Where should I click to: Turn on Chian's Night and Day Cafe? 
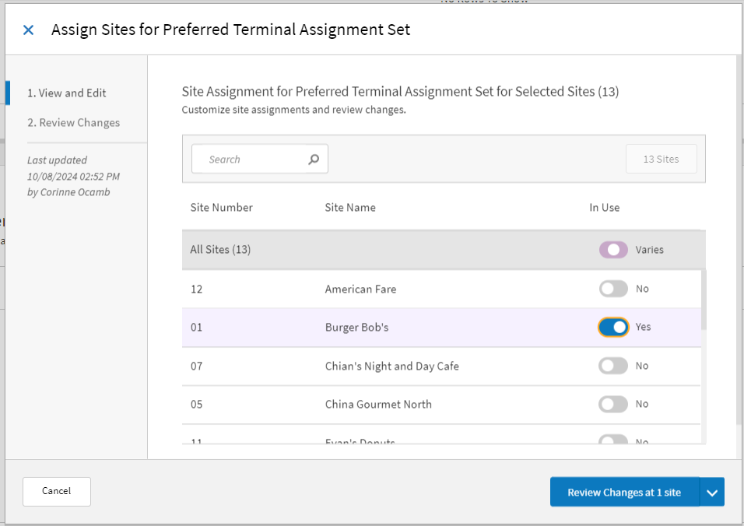tap(613, 366)
